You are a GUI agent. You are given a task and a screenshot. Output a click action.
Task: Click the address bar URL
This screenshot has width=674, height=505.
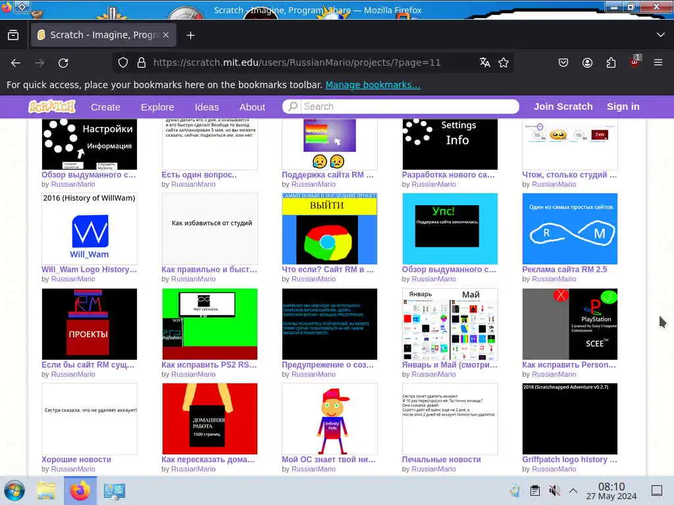[x=297, y=62]
